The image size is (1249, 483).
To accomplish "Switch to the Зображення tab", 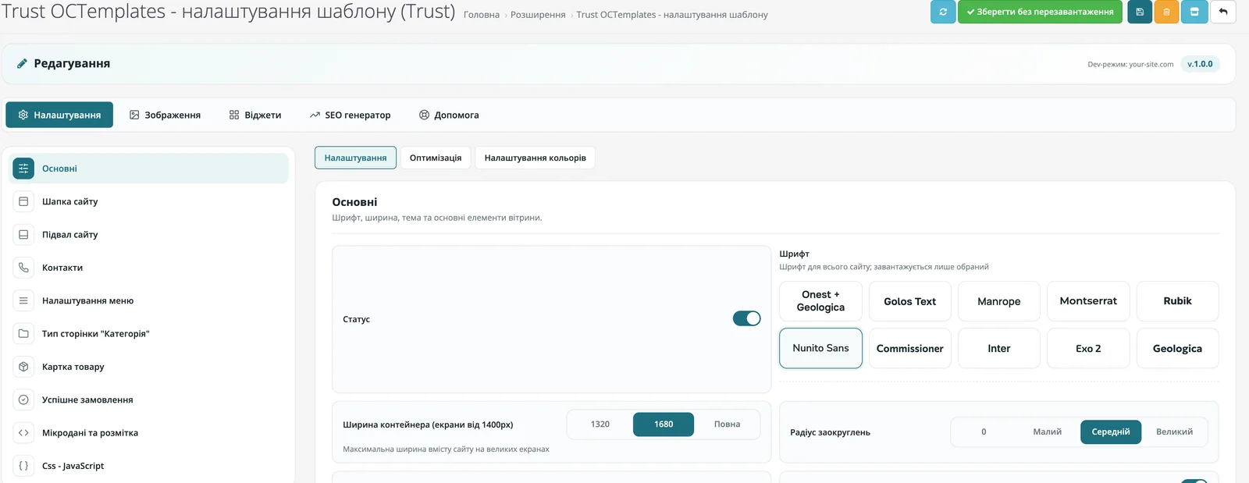I will (165, 115).
